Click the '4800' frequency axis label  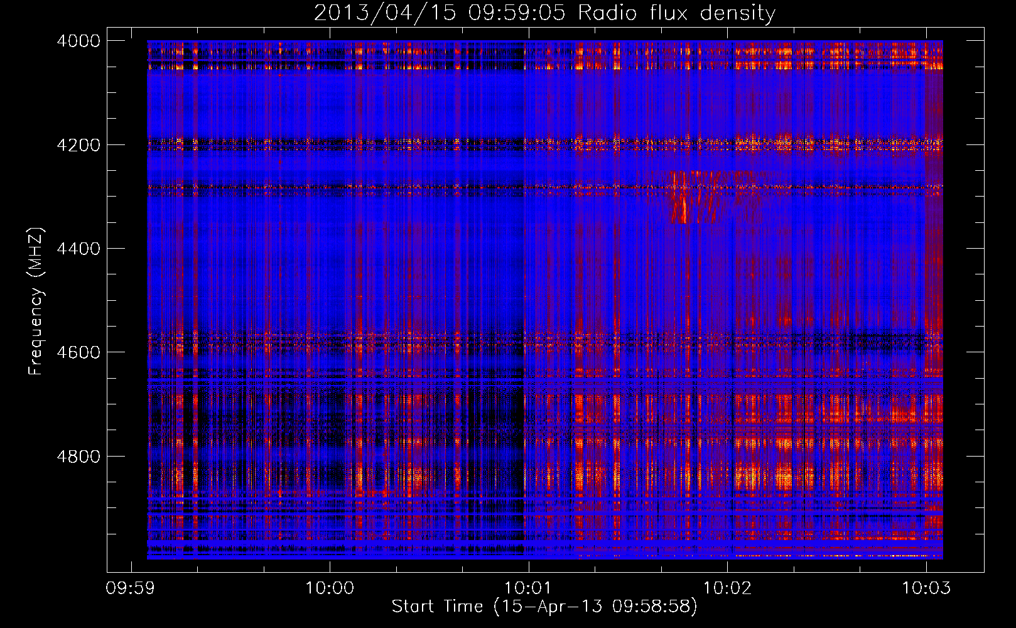tap(78, 457)
